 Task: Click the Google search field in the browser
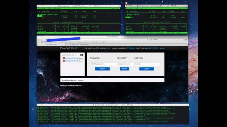166,39
